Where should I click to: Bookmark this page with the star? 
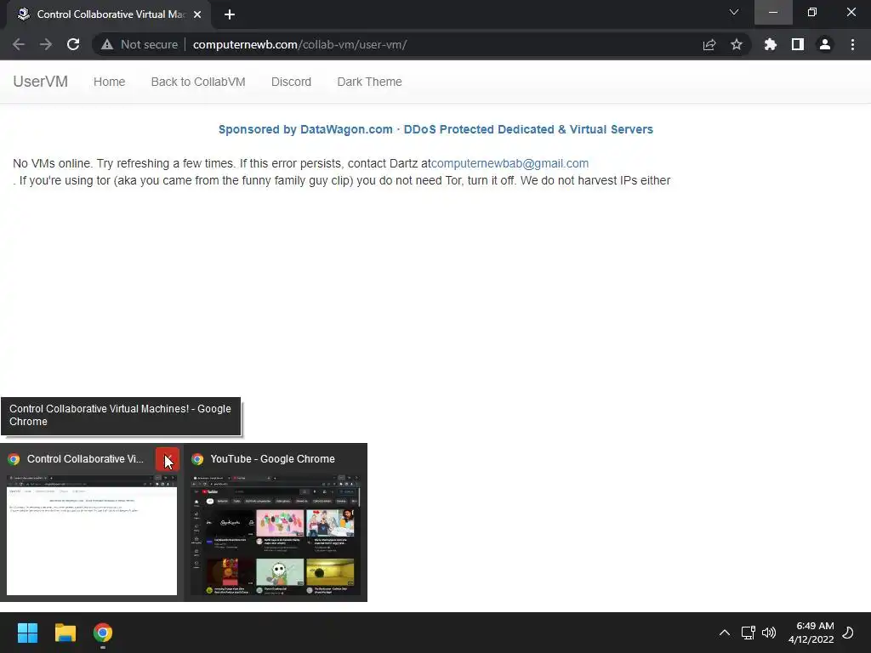737,44
